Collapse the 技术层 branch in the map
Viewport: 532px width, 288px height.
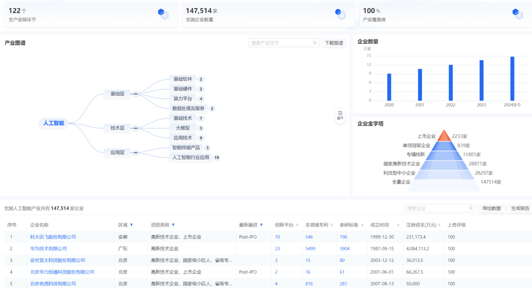click(x=135, y=128)
